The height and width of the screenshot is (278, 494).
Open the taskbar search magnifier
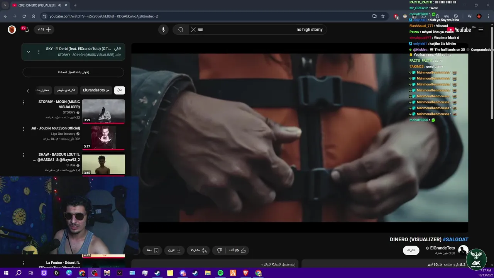tap(19, 273)
